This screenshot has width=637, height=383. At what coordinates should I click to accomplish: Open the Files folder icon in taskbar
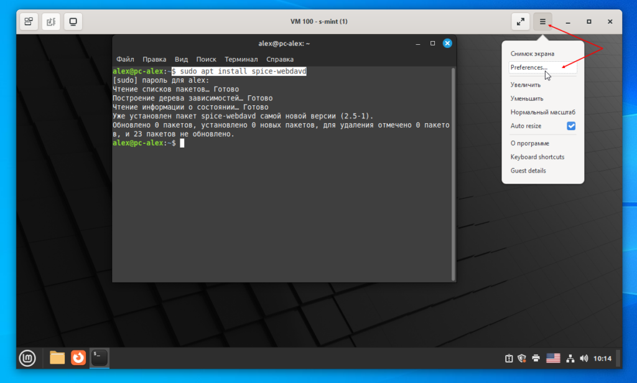pyautogui.click(x=57, y=358)
